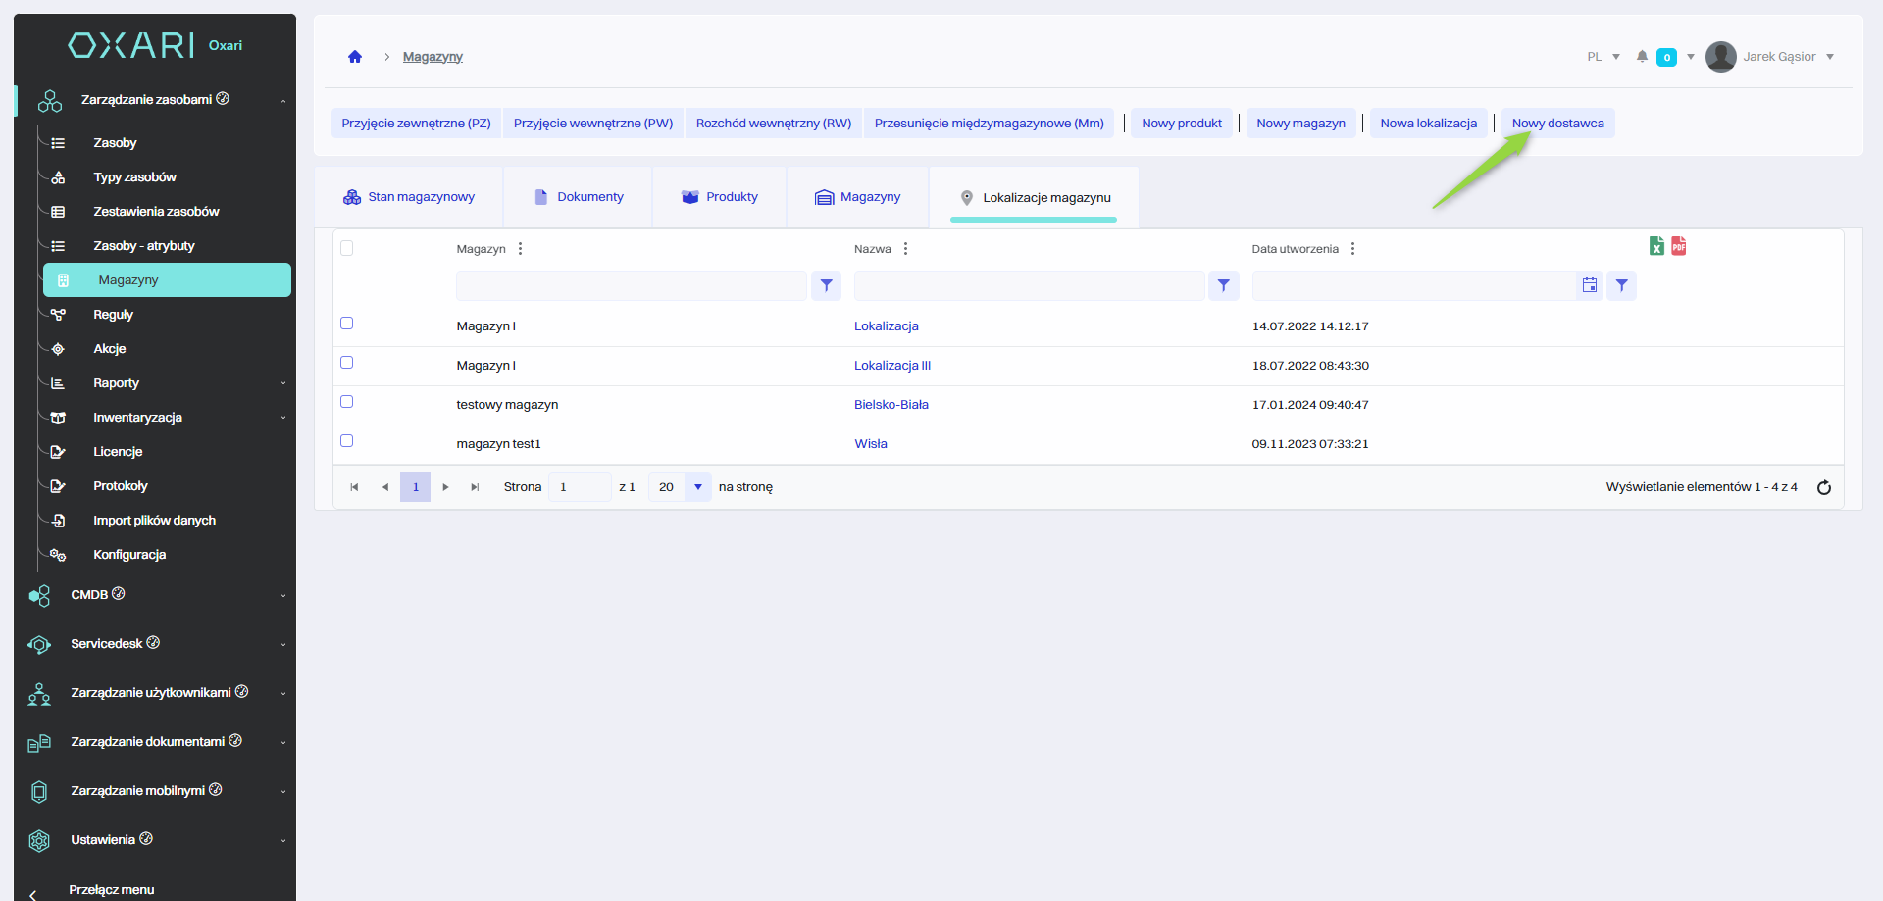1883x901 pixels.
Task: Go to the last page of results
Action: (x=475, y=487)
